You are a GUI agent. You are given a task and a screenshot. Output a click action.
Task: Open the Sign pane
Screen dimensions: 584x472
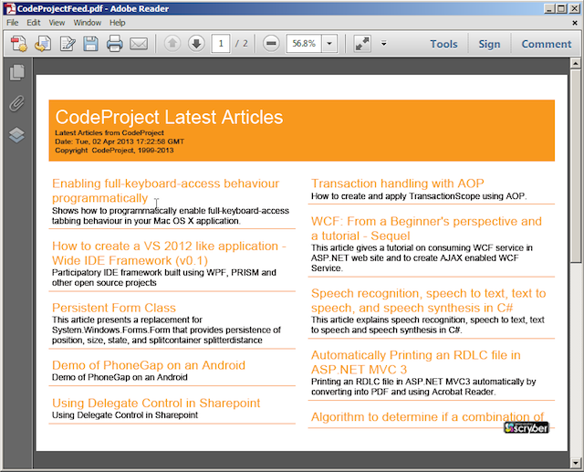tap(489, 44)
